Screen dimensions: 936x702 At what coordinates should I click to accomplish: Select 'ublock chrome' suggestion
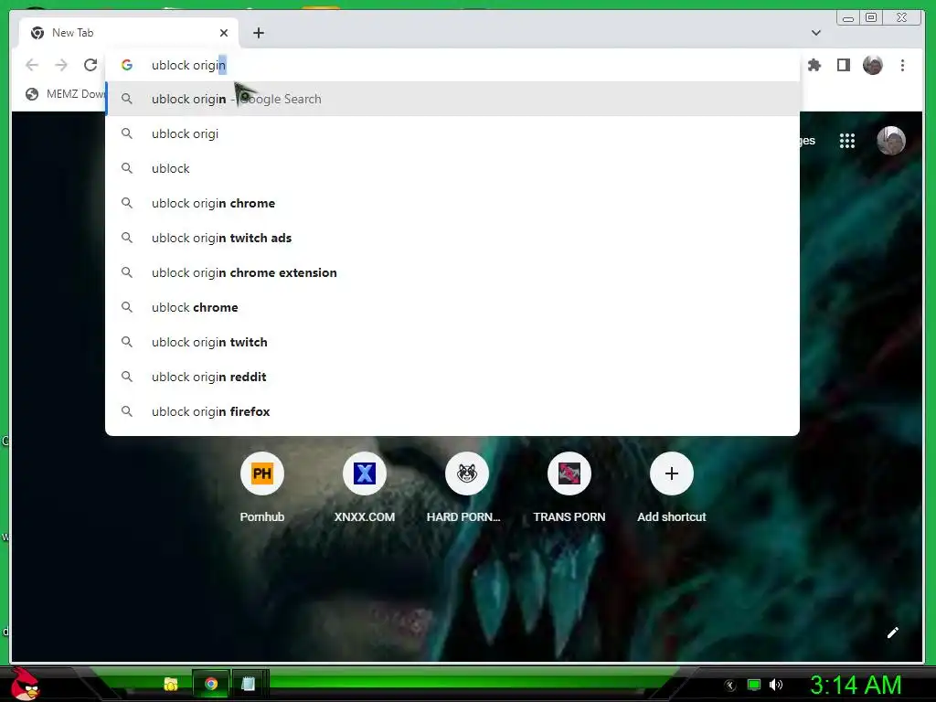(x=452, y=307)
